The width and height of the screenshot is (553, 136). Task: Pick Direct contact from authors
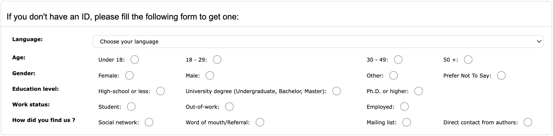pyautogui.click(x=528, y=122)
